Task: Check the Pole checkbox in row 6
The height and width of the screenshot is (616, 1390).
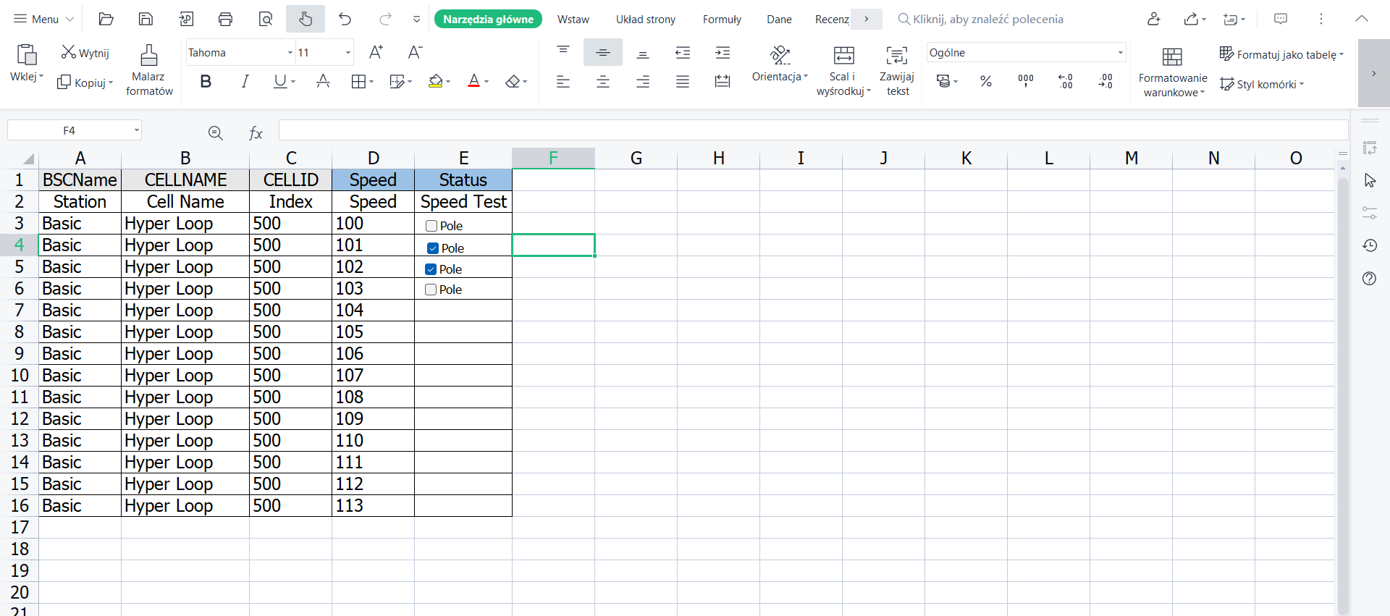Action: (431, 290)
